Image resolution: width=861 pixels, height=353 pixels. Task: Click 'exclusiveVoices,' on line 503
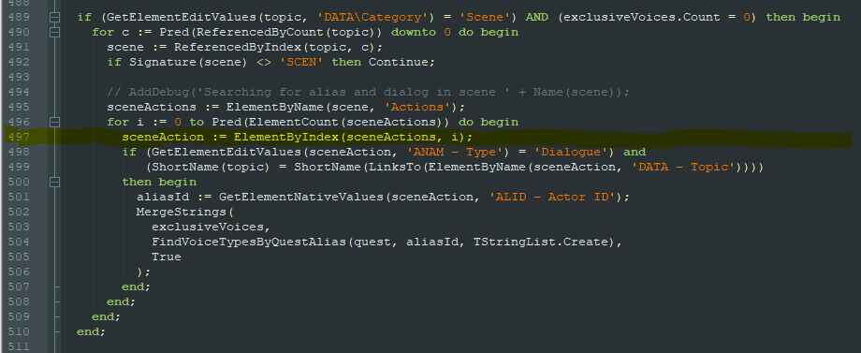212,227
